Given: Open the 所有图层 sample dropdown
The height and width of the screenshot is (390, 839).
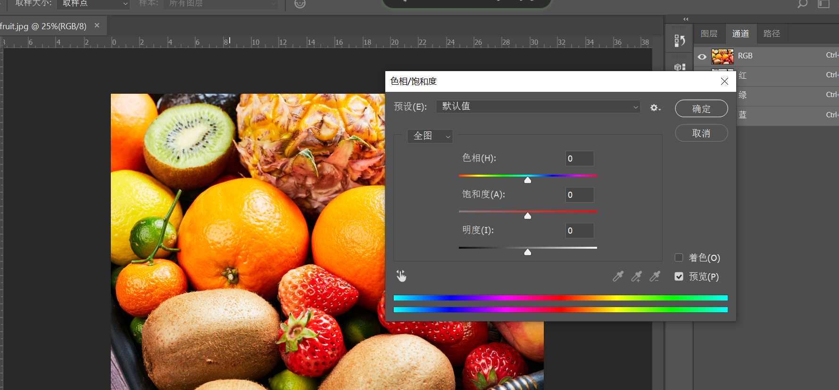Looking at the screenshot, I should [x=220, y=4].
